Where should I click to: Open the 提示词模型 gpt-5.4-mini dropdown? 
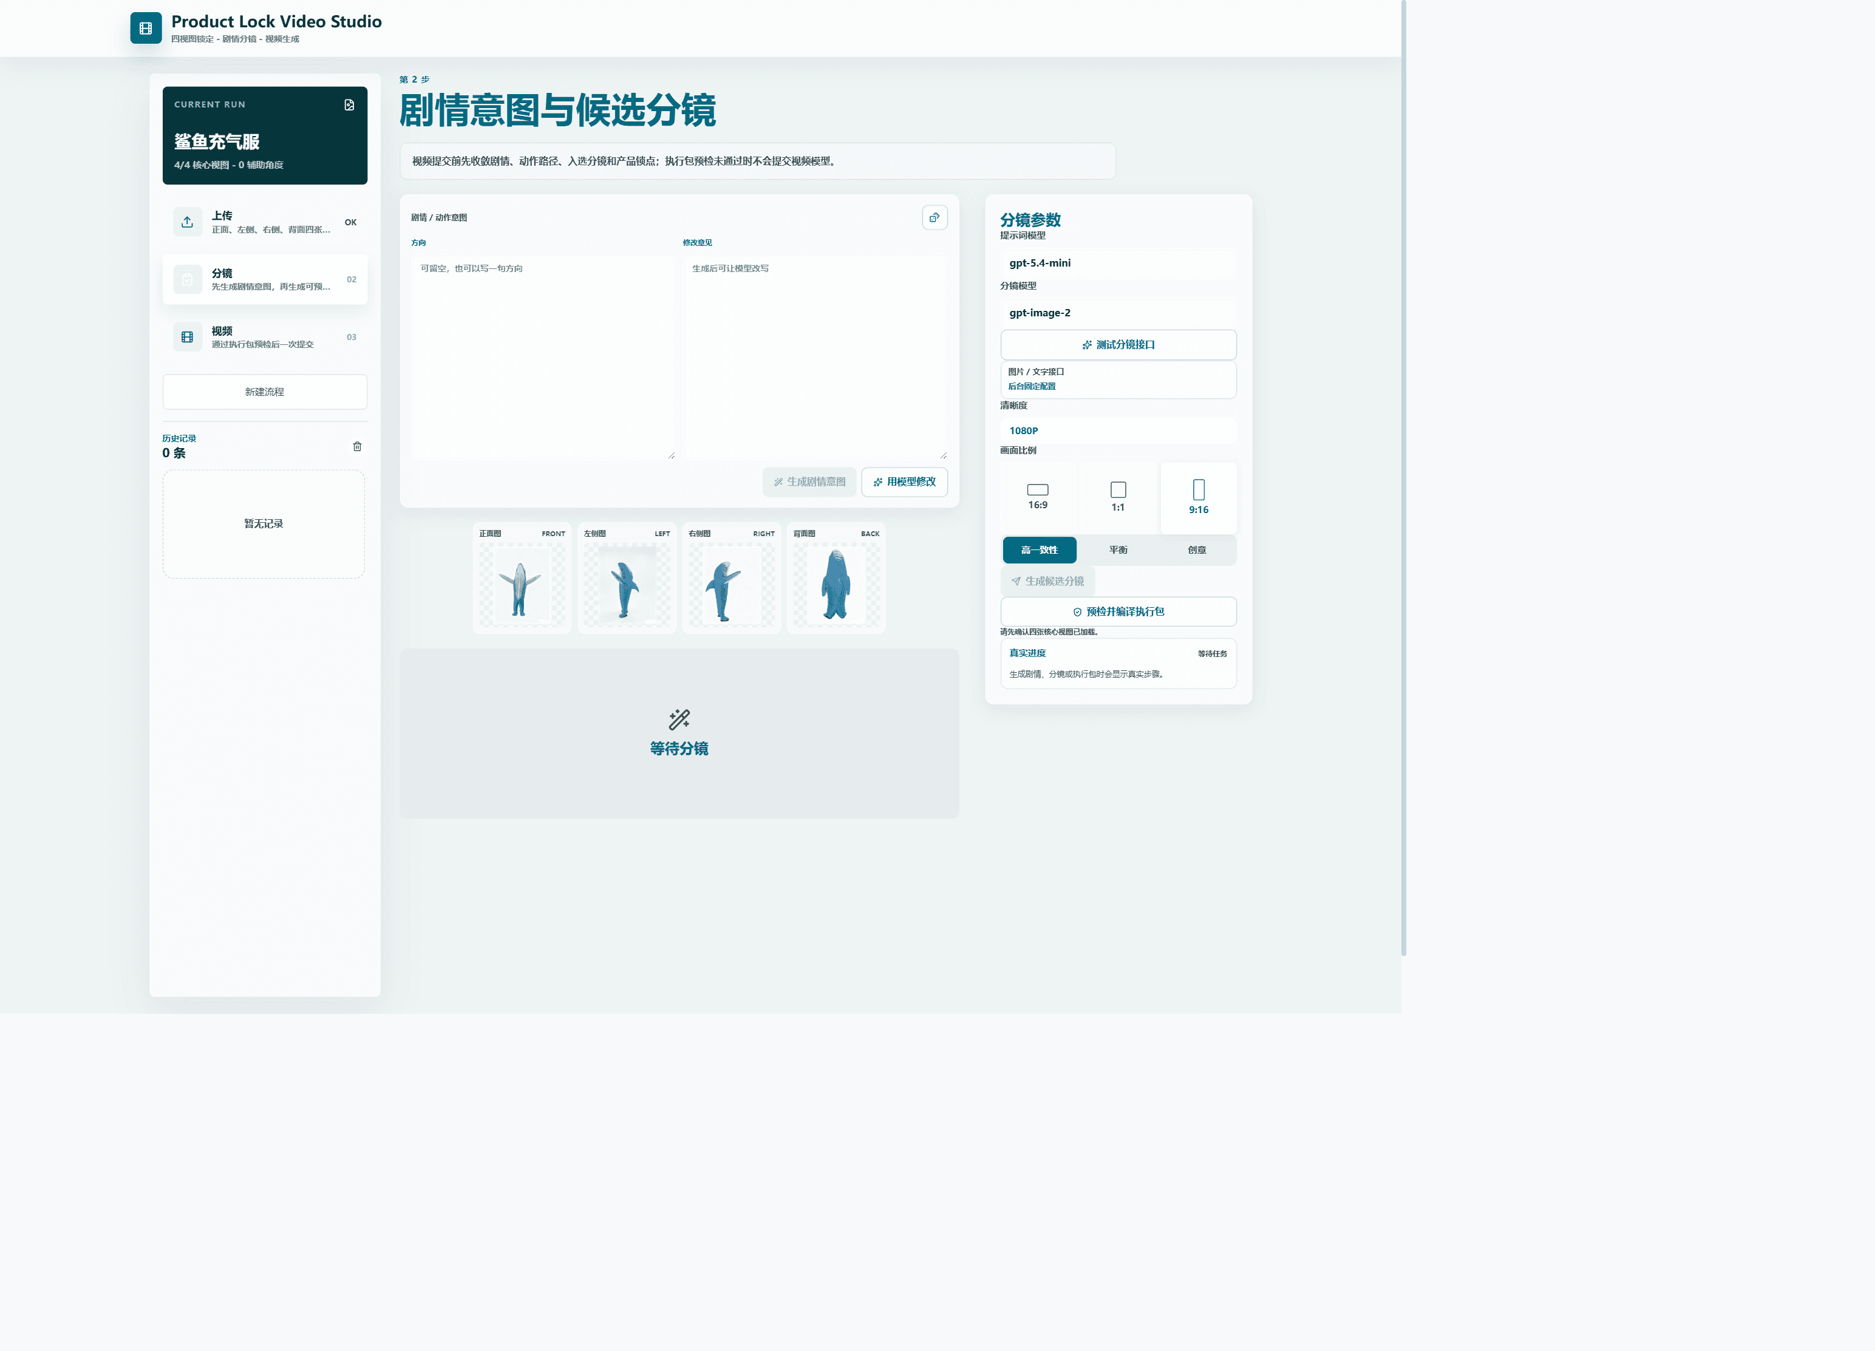coord(1118,263)
